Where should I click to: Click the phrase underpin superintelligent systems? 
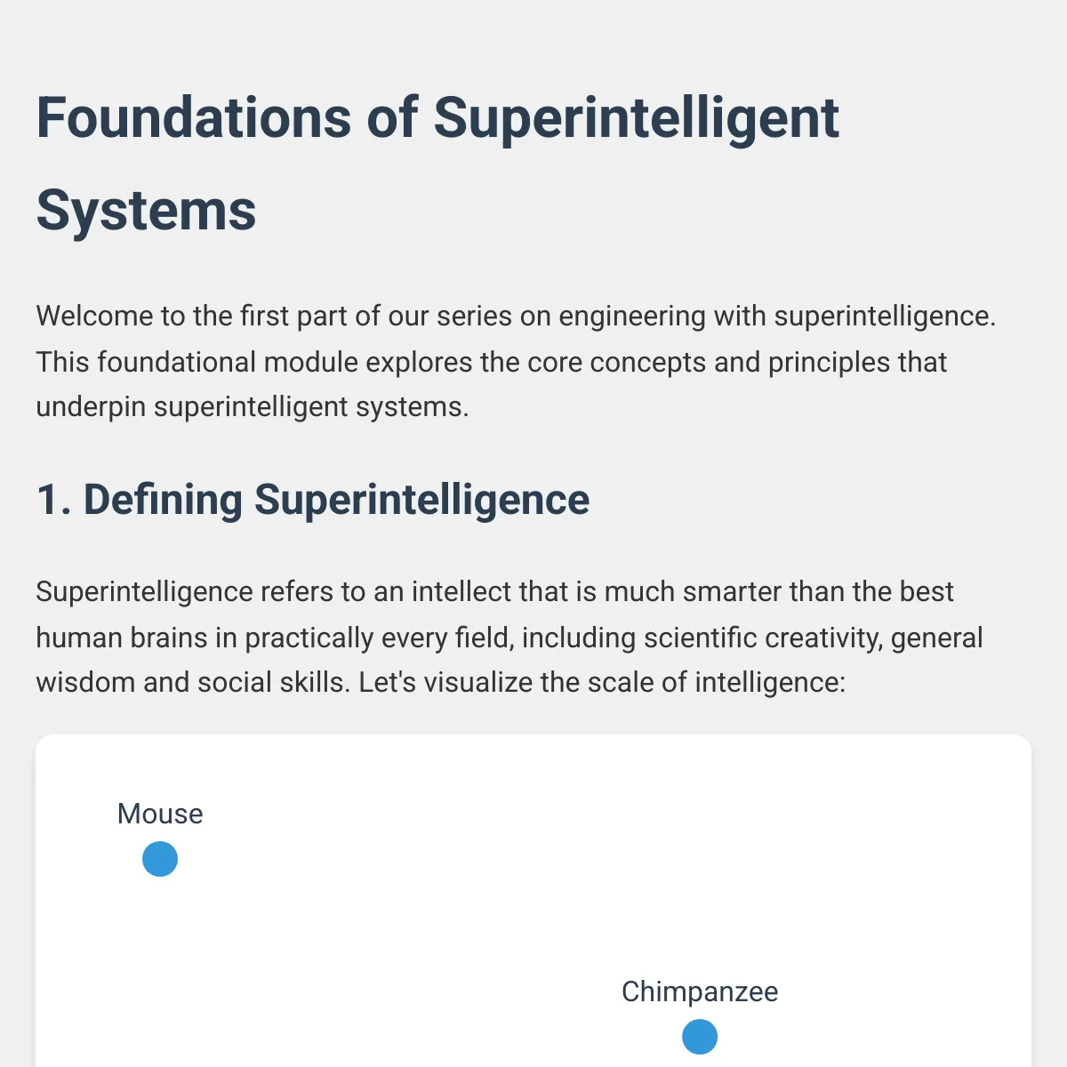coord(252,407)
